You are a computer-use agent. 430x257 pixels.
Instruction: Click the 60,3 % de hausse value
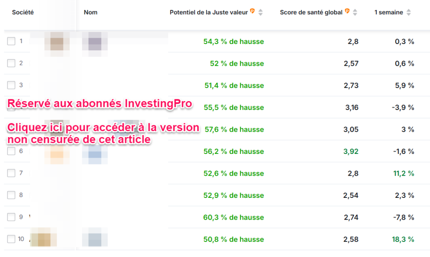click(x=233, y=217)
